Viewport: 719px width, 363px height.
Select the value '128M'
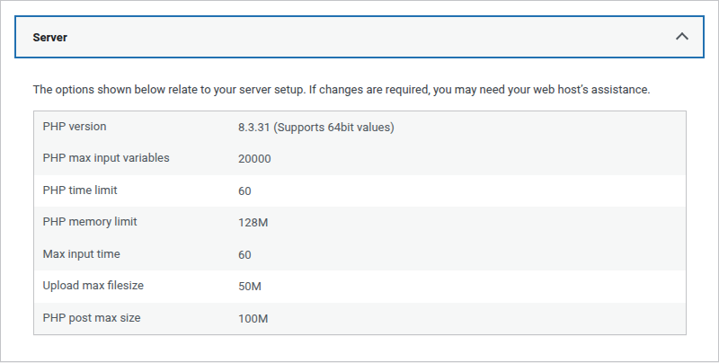pyautogui.click(x=253, y=223)
